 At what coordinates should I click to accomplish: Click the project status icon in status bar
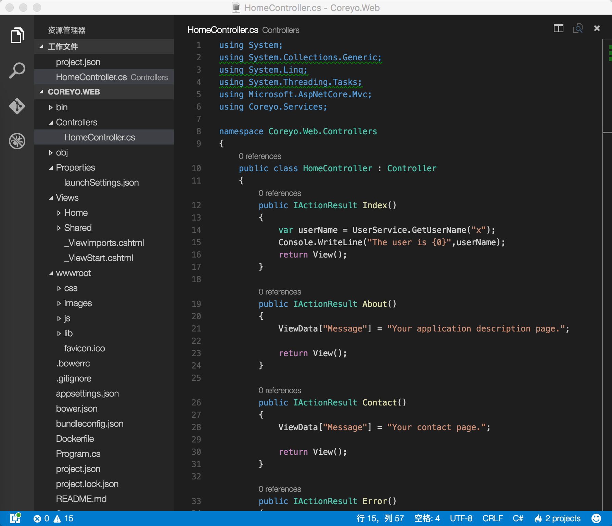[x=15, y=518]
